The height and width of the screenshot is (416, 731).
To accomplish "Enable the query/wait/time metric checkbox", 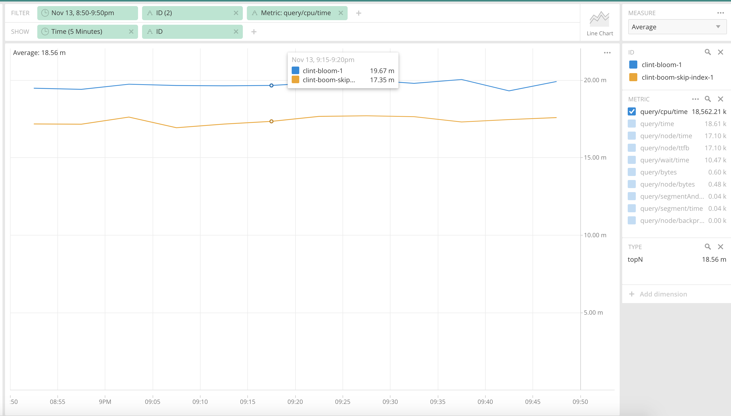I will coord(632,160).
